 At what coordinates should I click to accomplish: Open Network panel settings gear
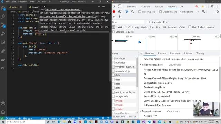[x=218, y=12]
